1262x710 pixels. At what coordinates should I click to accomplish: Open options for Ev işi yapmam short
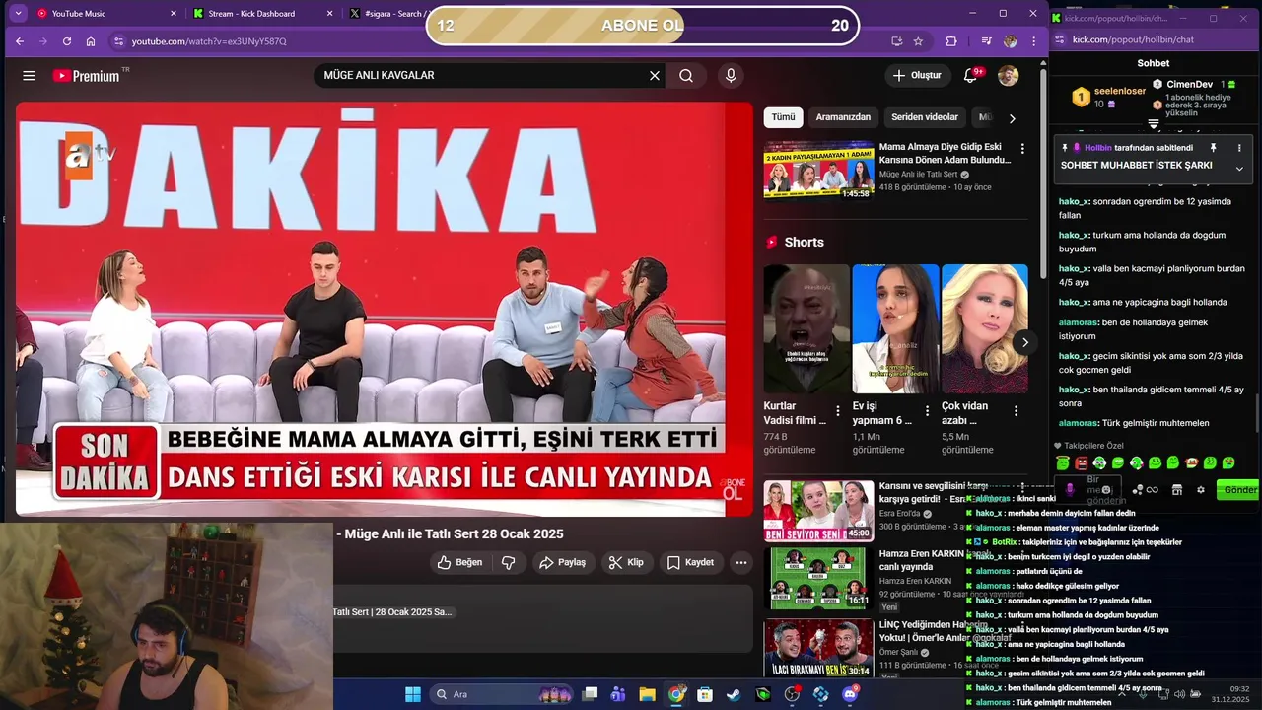pyautogui.click(x=927, y=411)
